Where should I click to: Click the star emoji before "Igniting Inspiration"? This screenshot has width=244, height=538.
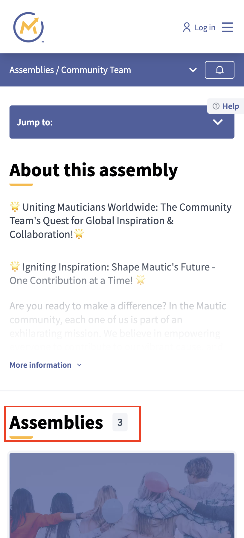[15, 266]
